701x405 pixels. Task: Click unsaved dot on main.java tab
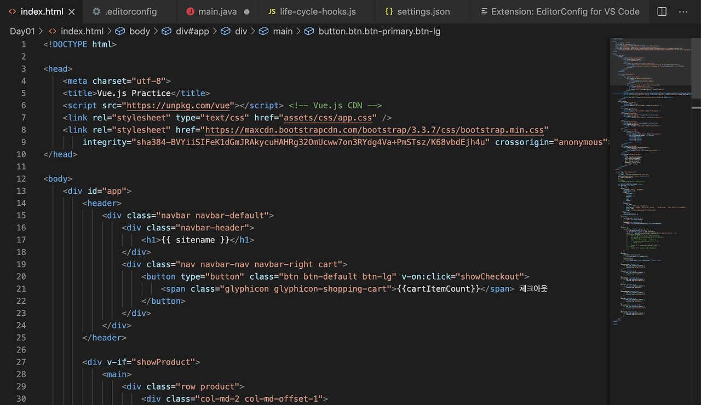[x=246, y=11]
